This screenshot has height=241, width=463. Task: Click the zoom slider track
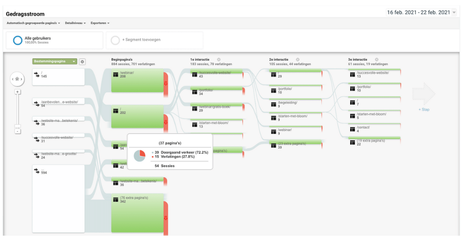click(18, 110)
